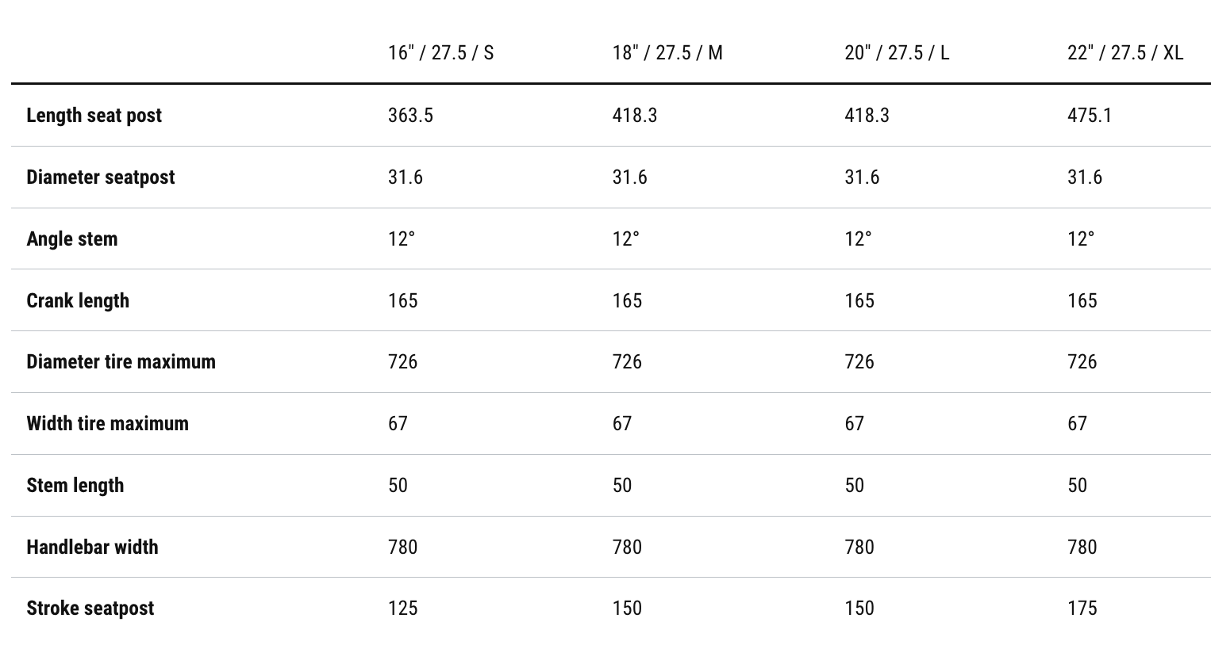Select the 22" / 27.5 / XL column header
This screenshot has height=645, width=1211.
[x=1124, y=53]
